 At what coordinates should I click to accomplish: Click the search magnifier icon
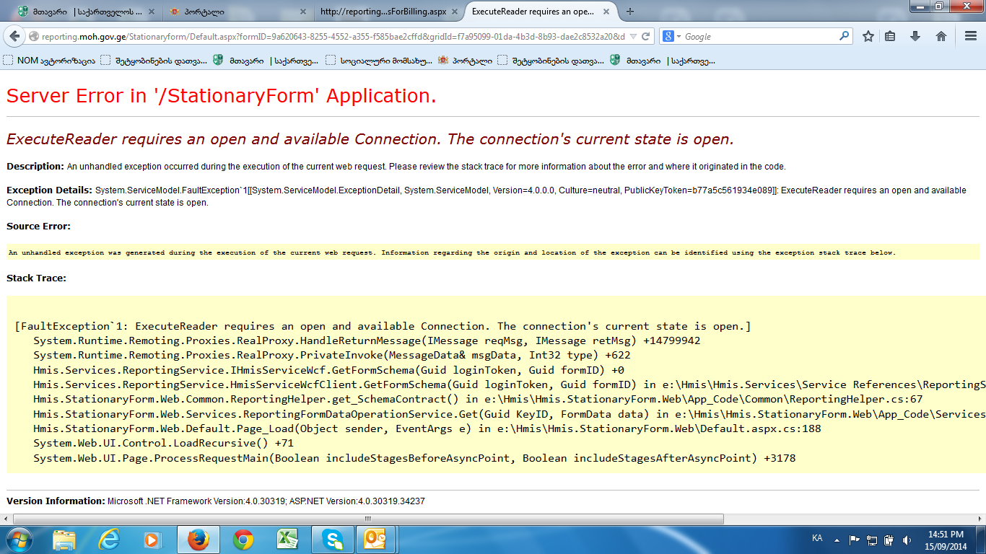(844, 36)
